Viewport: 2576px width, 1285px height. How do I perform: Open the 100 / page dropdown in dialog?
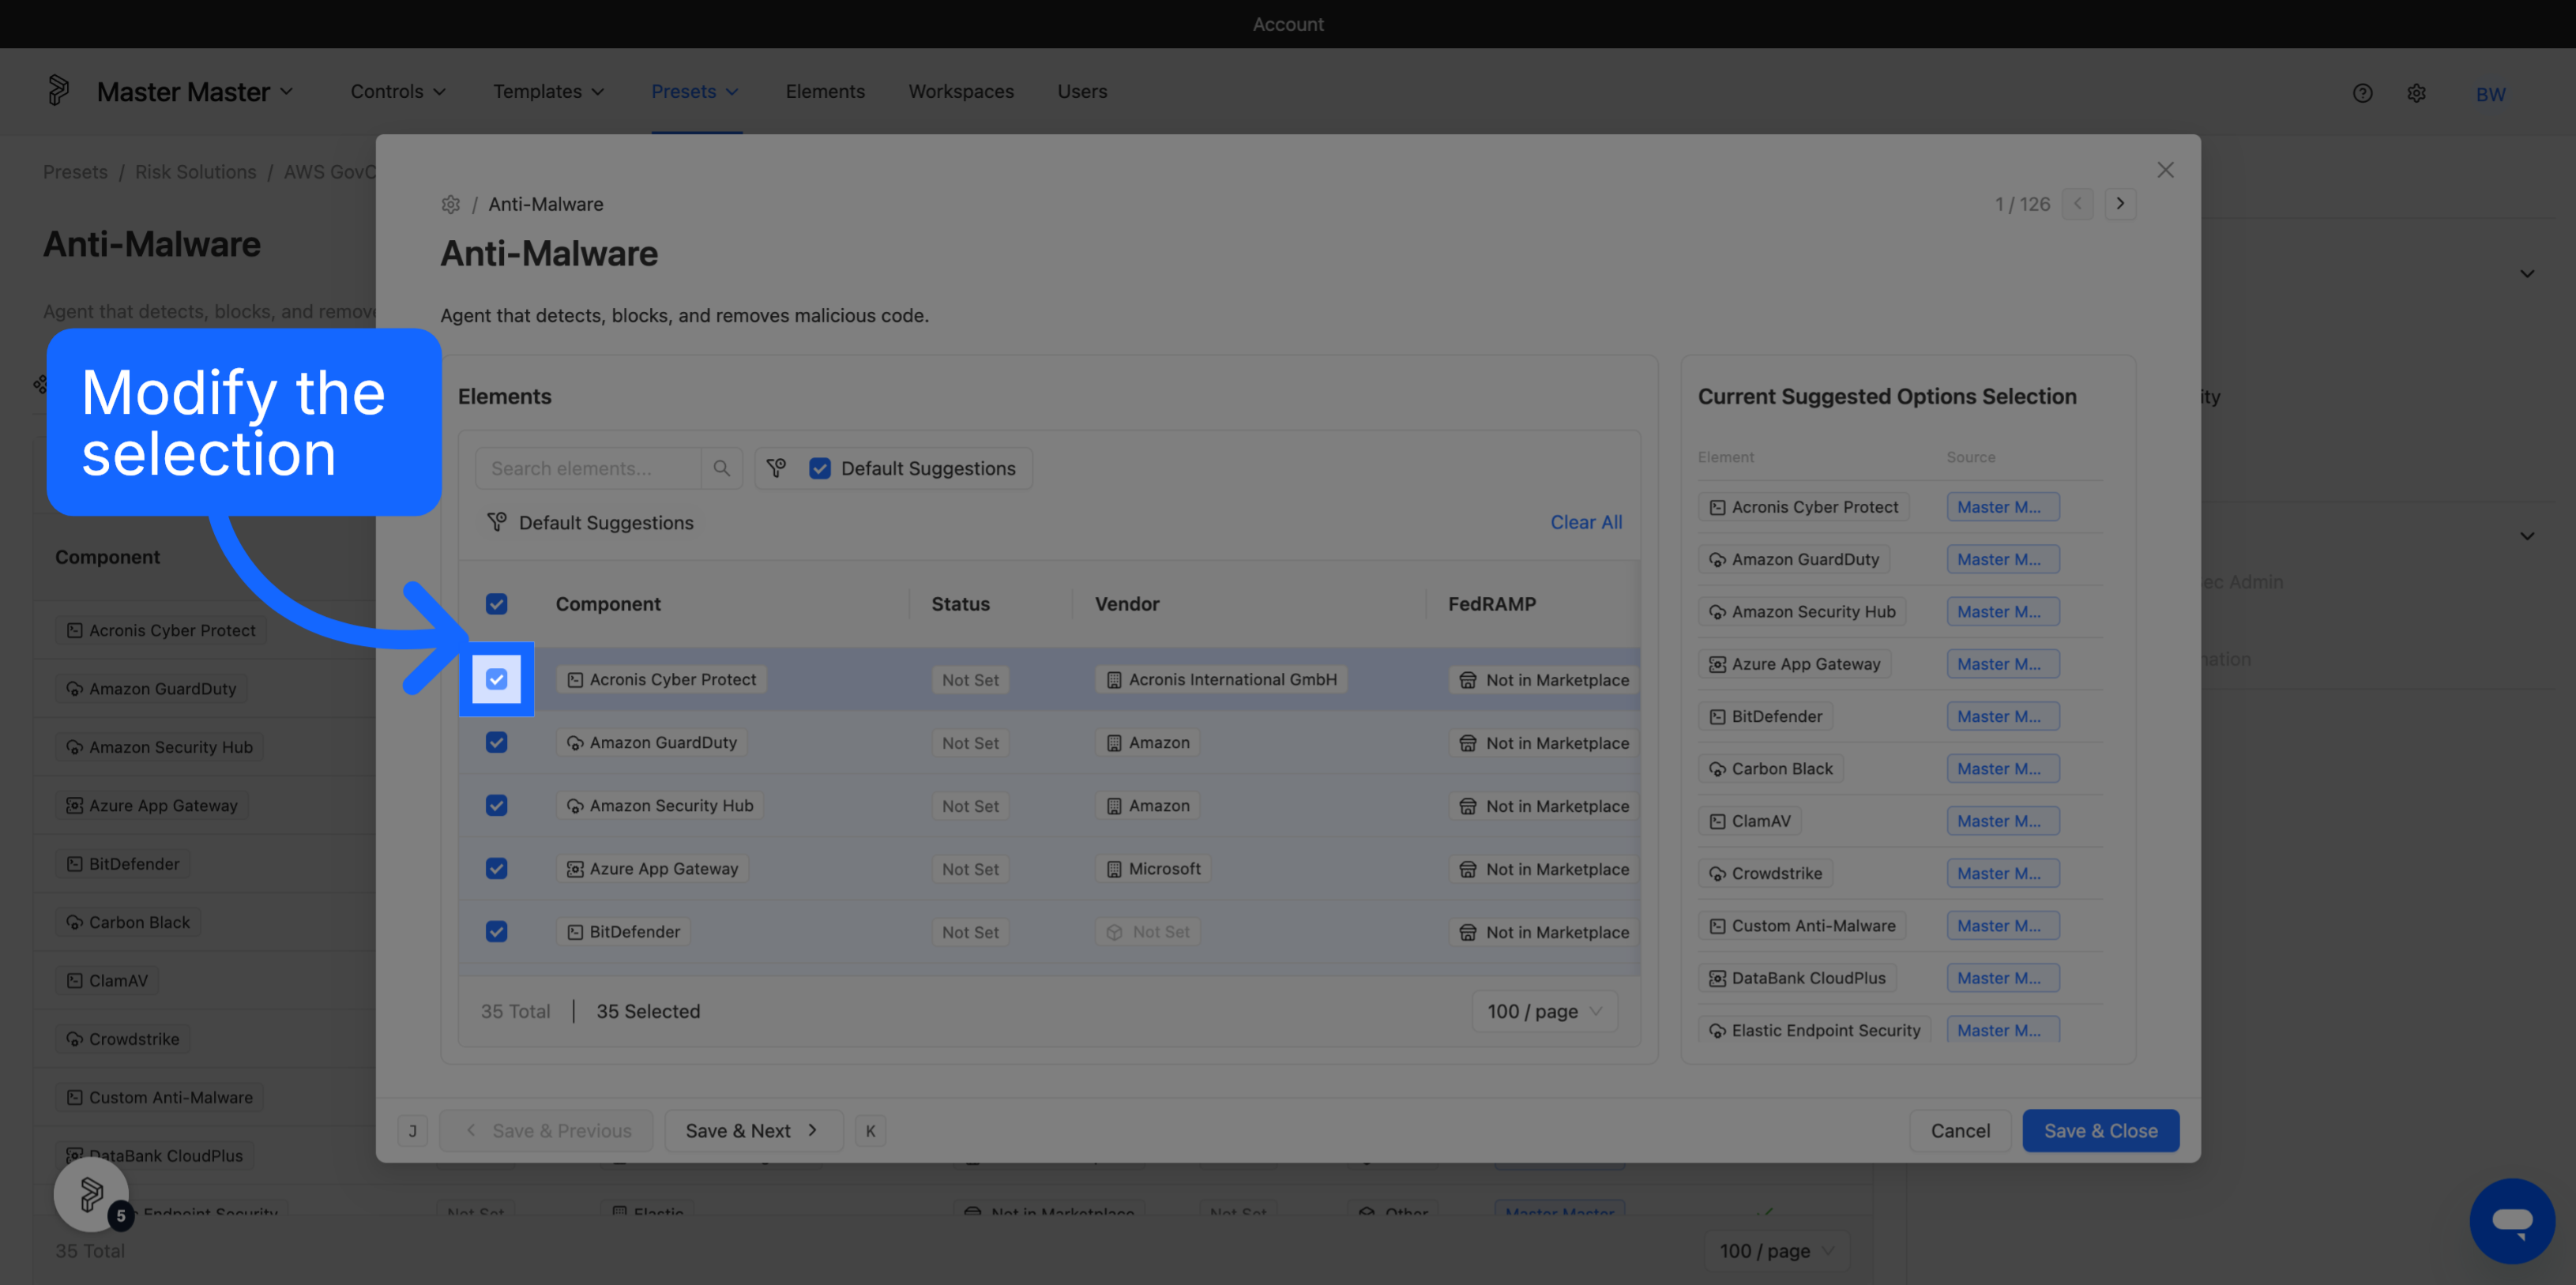tap(1544, 1011)
